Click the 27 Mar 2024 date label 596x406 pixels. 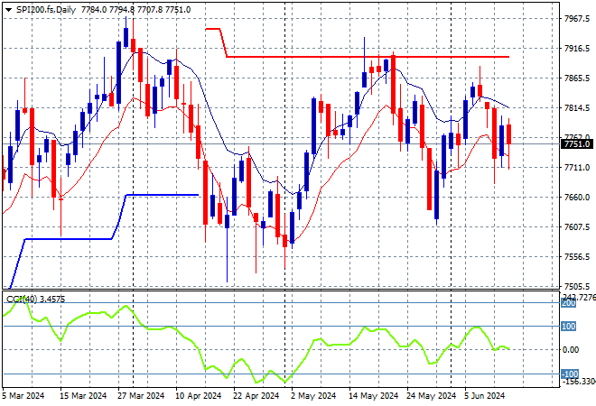click(141, 396)
